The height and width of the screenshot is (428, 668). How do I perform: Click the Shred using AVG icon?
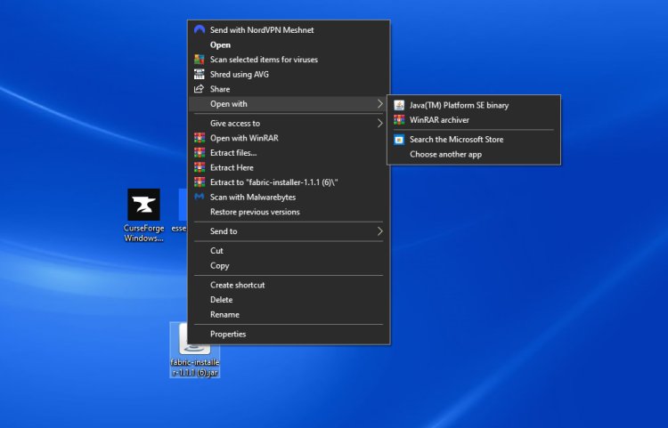point(200,75)
